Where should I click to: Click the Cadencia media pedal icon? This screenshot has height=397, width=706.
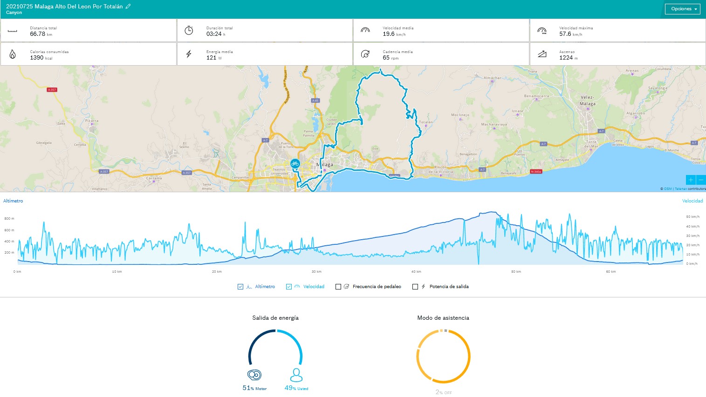[x=365, y=54]
